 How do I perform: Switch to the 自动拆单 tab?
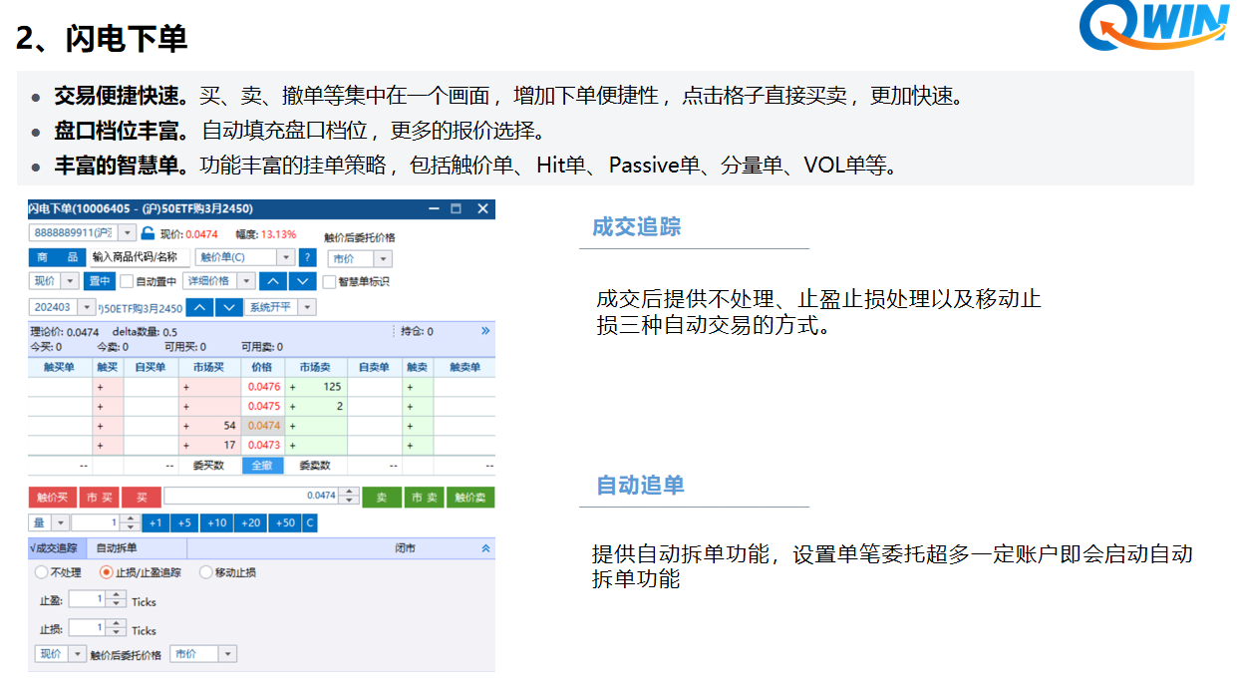coord(116,546)
